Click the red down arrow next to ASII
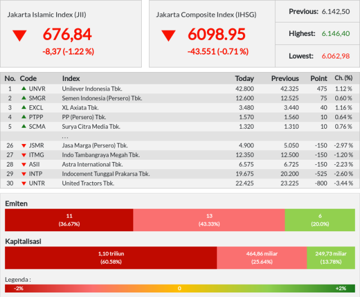The image size is (360, 297). click(24, 165)
